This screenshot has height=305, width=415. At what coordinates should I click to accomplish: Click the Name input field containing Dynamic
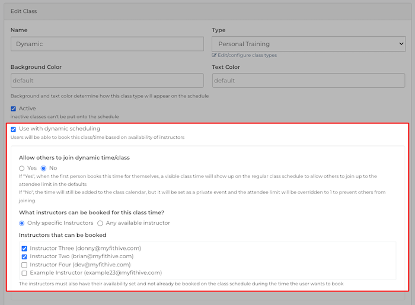click(107, 44)
